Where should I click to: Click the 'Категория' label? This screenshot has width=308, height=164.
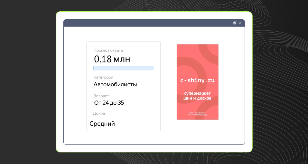pos(103,77)
